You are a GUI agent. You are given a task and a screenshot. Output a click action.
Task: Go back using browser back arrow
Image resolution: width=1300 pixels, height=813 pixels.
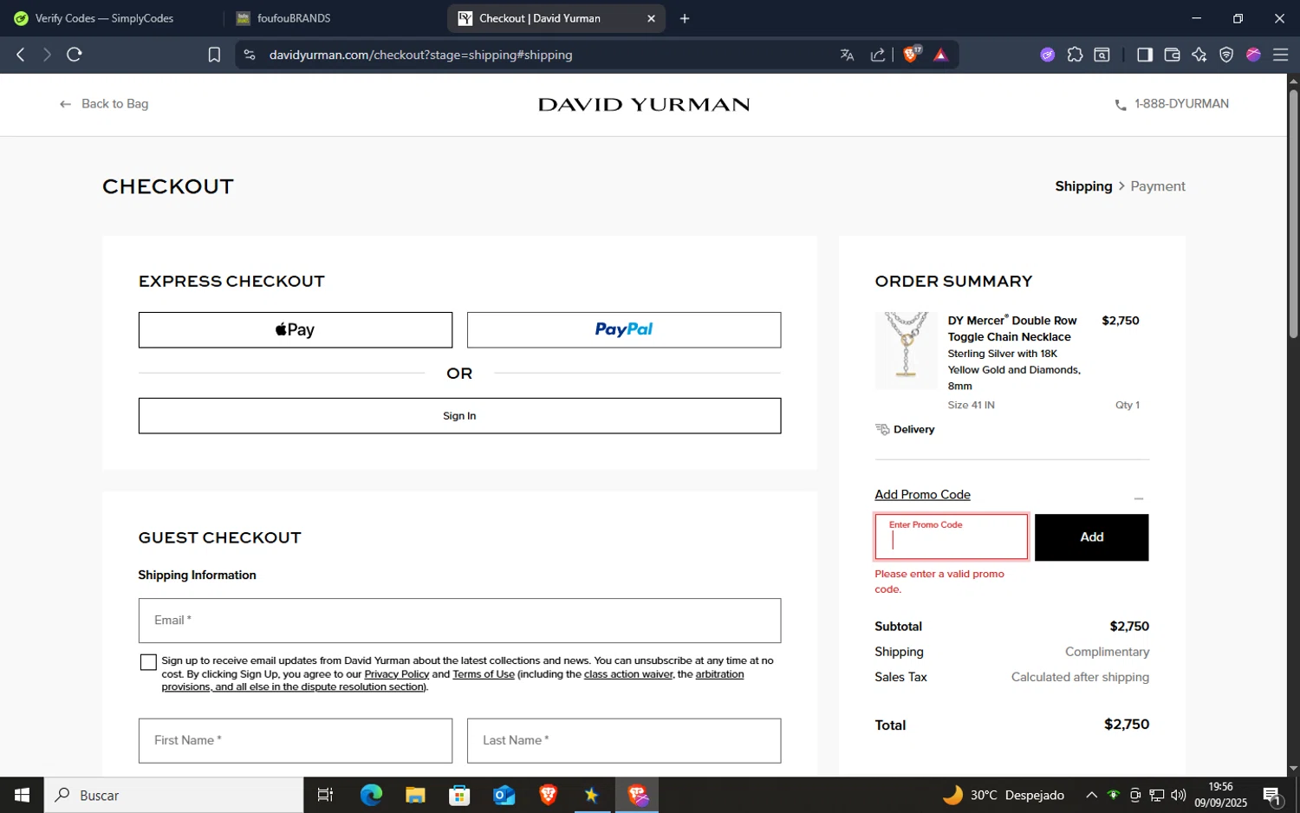pos(20,55)
